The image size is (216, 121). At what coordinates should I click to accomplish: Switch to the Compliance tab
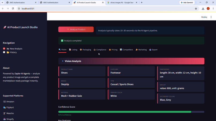pos(100,50)
